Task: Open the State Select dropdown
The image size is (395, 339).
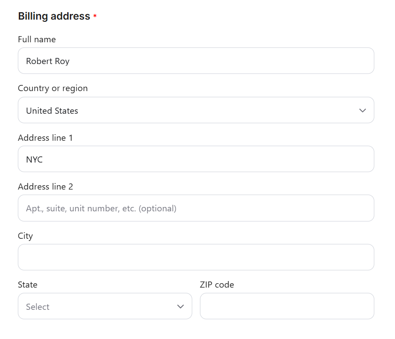Action: tap(105, 306)
